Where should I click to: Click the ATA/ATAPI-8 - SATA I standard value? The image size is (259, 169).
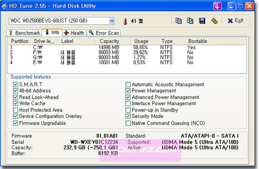click(209, 136)
